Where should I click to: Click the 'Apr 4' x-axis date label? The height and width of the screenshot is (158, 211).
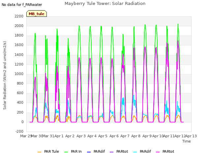(92, 136)
